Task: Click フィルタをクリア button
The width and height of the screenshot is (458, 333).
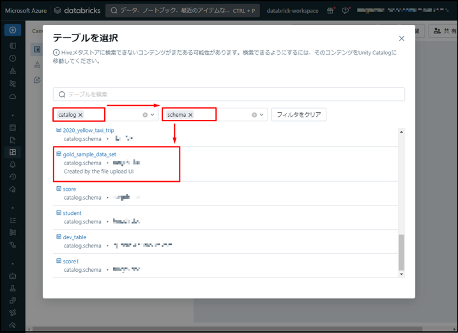Action: point(298,115)
